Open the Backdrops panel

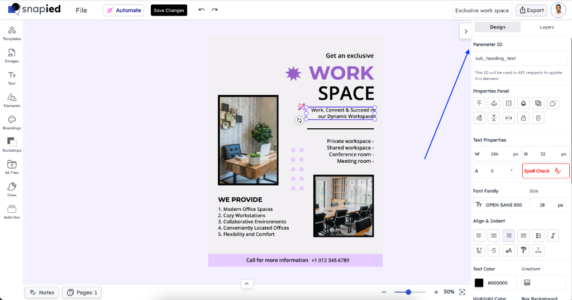[x=12, y=144]
